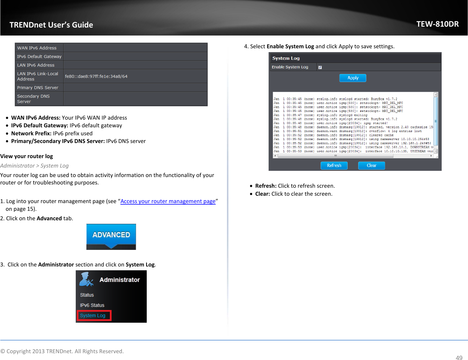Click the log vertical scrollbar down arrow
This screenshot has width=468, height=360.
point(435,151)
